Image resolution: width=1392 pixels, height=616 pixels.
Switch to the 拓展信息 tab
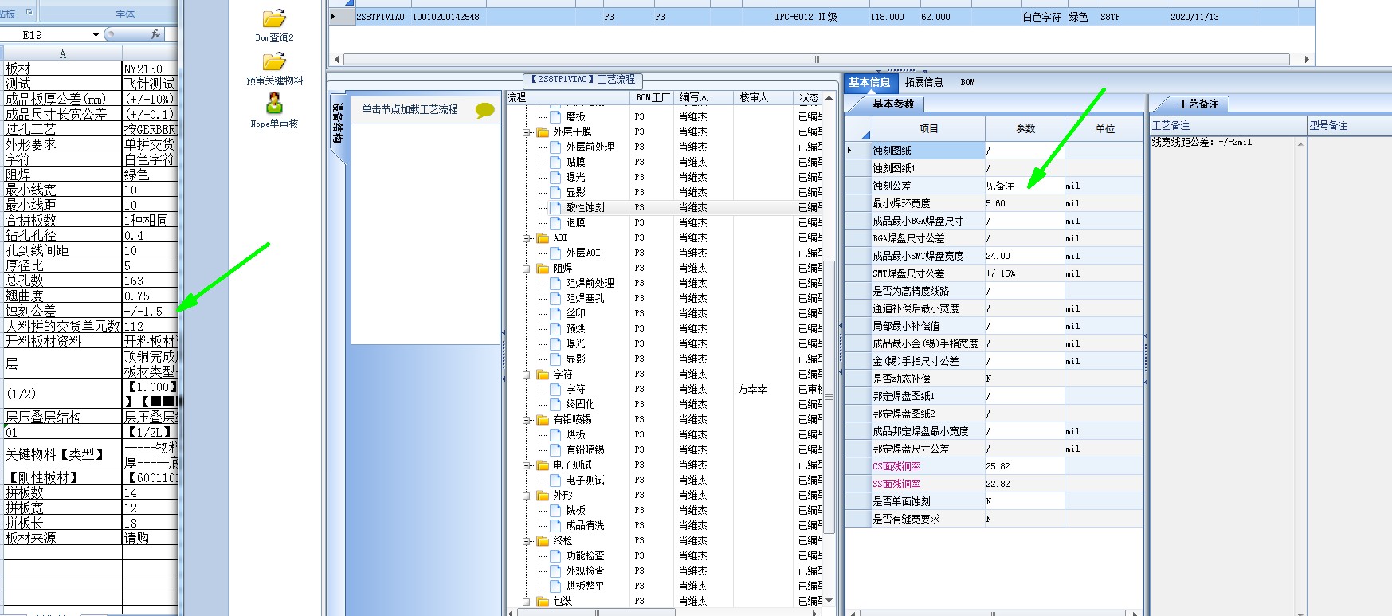(923, 82)
